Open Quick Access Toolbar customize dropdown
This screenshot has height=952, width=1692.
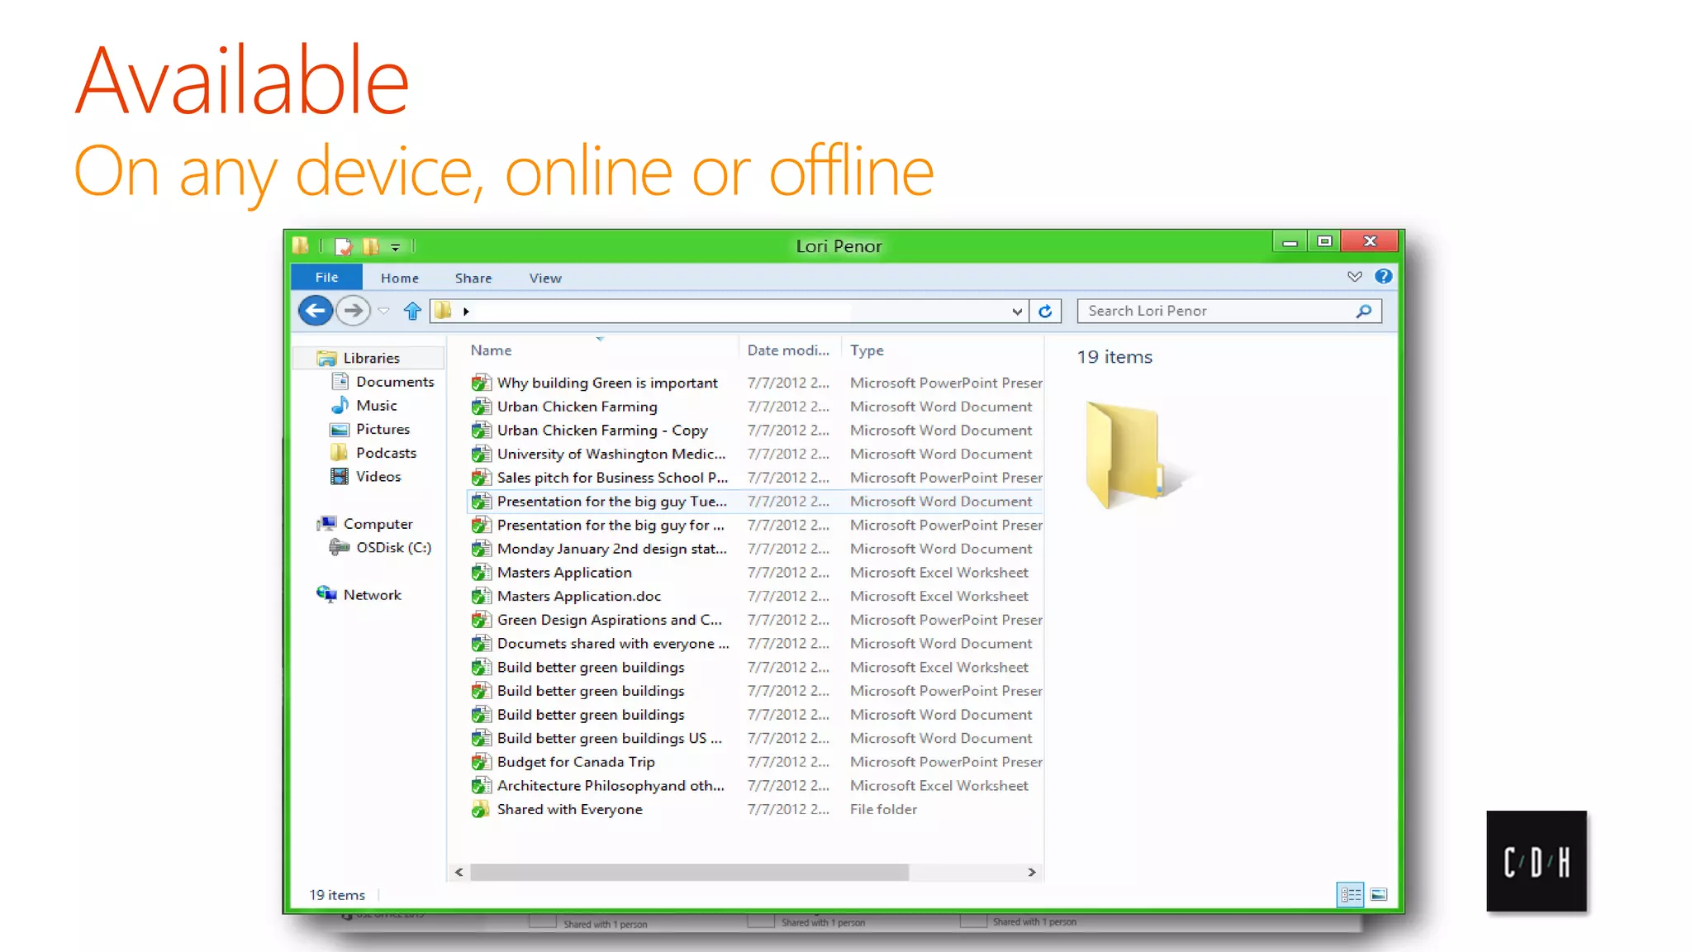coord(396,247)
